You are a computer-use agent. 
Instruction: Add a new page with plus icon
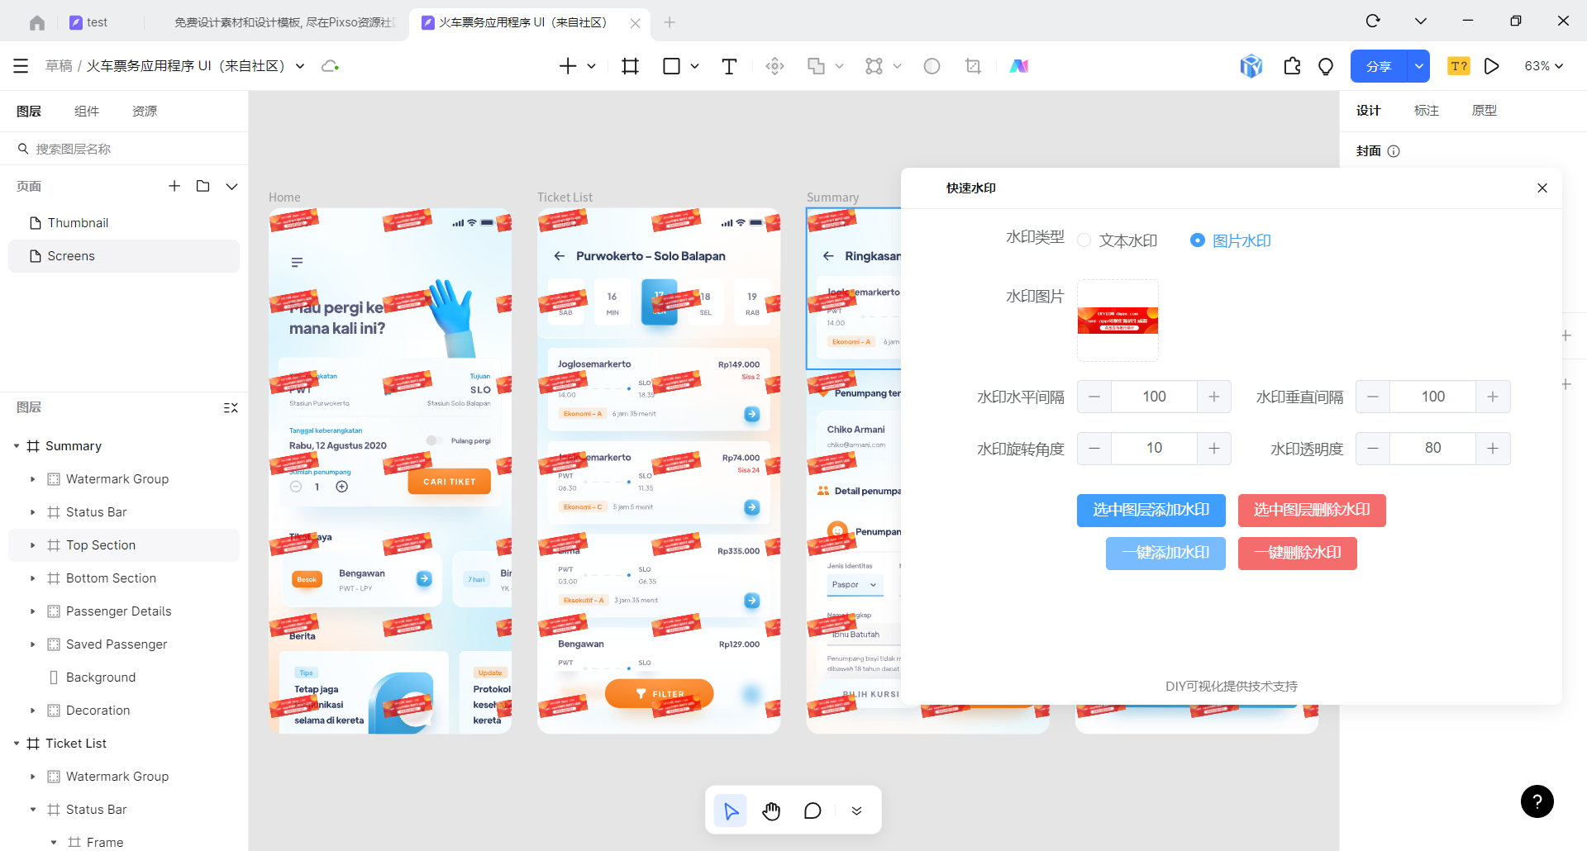174,186
